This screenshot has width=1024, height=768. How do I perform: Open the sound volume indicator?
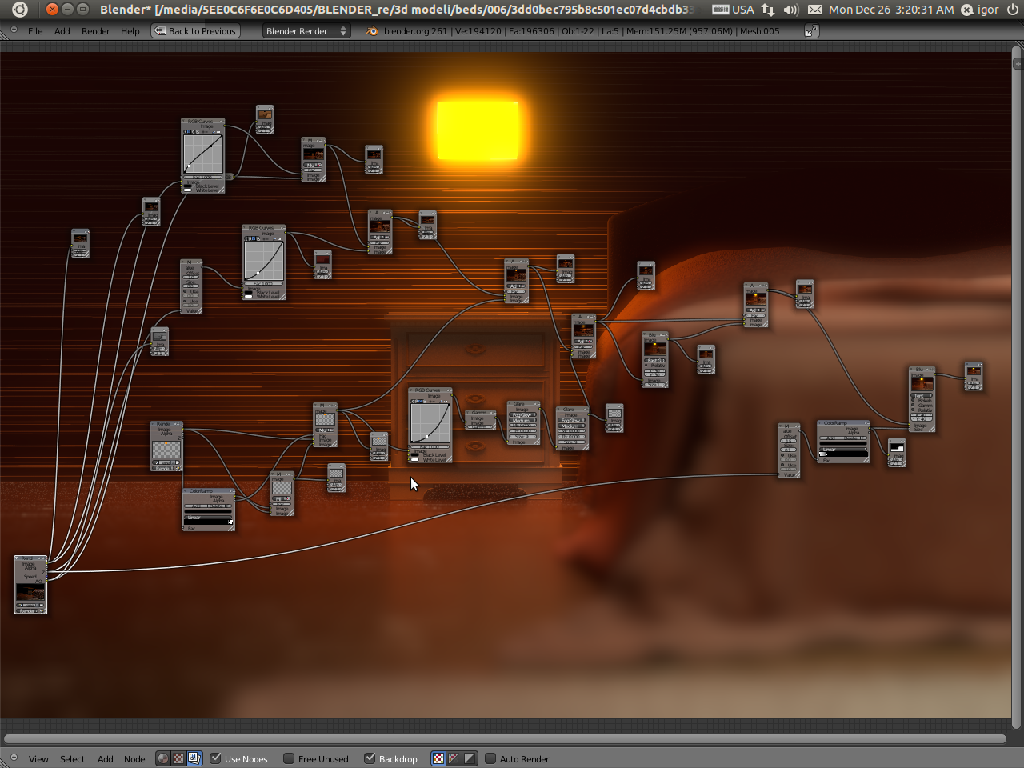click(791, 10)
